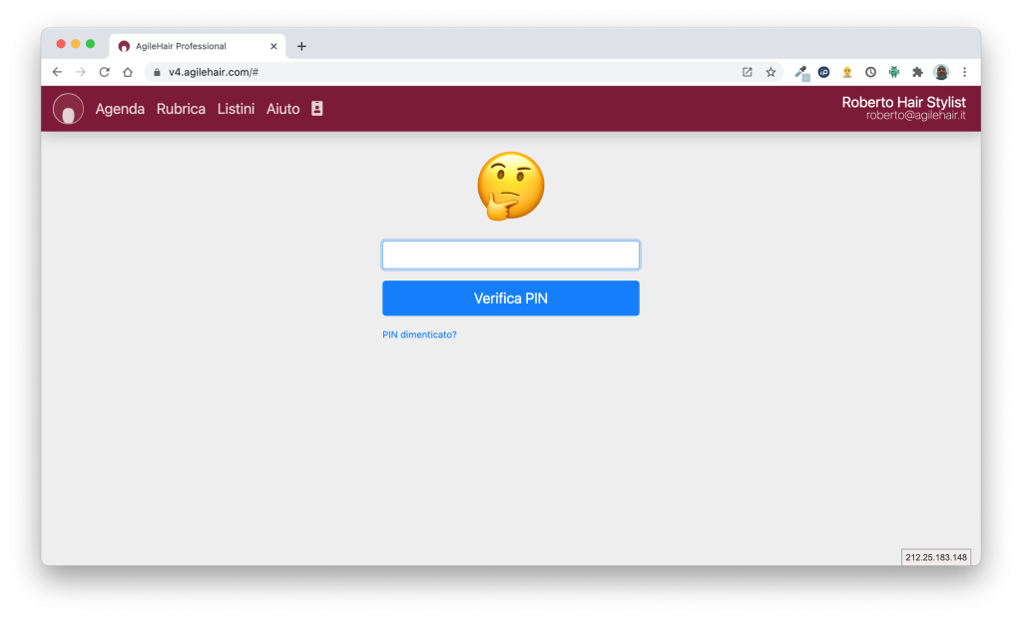Open the clock extension icon
This screenshot has height=620, width=1022.
point(870,72)
